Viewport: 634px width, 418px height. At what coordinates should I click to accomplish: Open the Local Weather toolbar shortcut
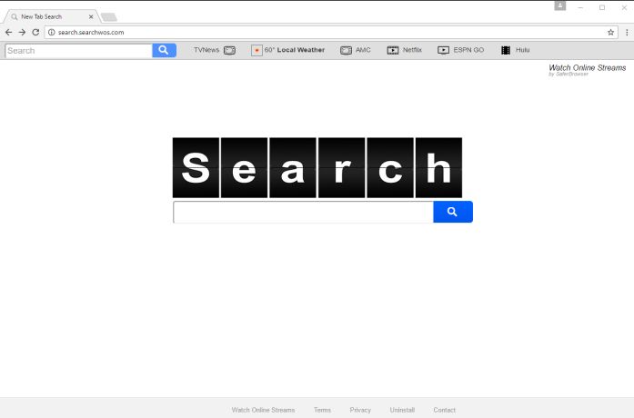click(x=288, y=50)
